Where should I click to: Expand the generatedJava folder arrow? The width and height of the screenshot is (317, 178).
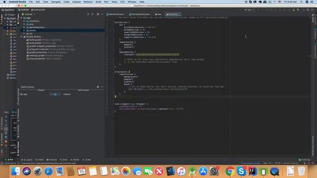24,27
